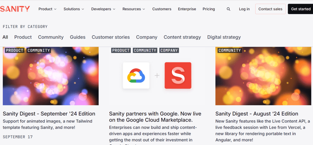The width and height of the screenshot is (313, 145).
Task: Go to the Customers page
Action: 162,9
